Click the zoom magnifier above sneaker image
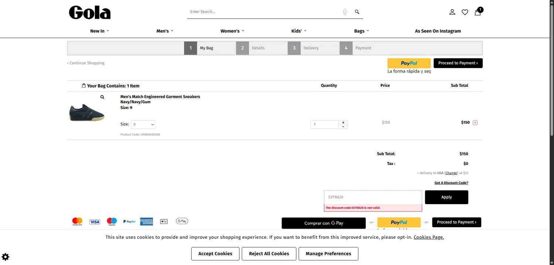This screenshot has height=265, width=554. [102, 97]
